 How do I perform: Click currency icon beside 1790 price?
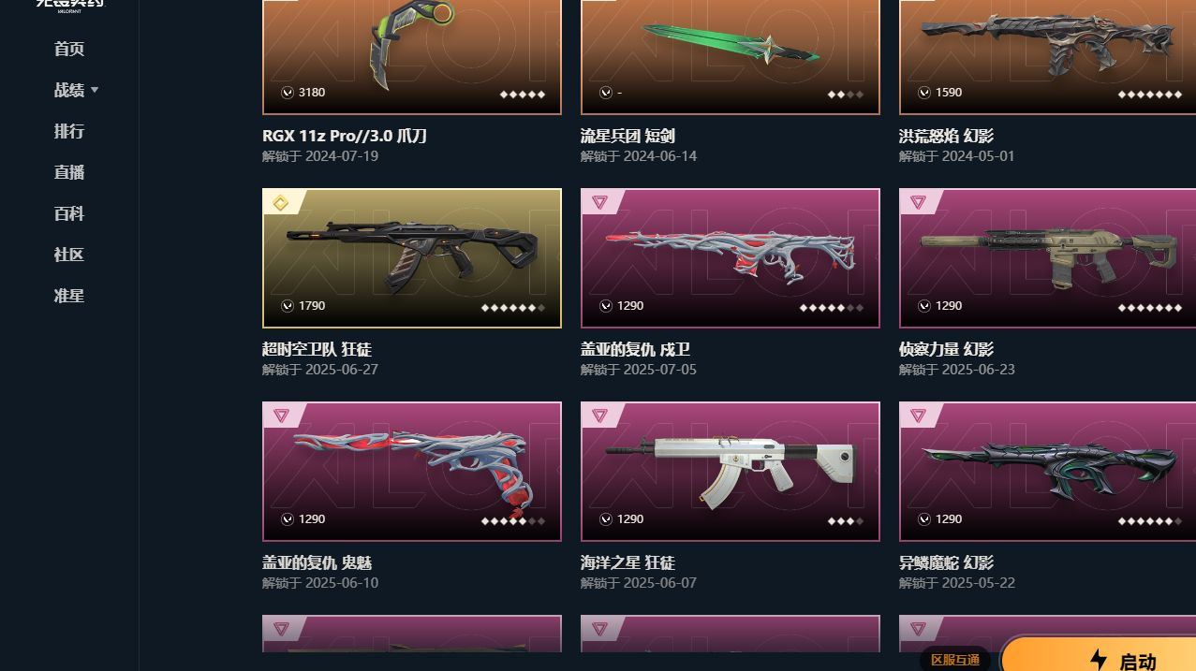pos(288,305)
